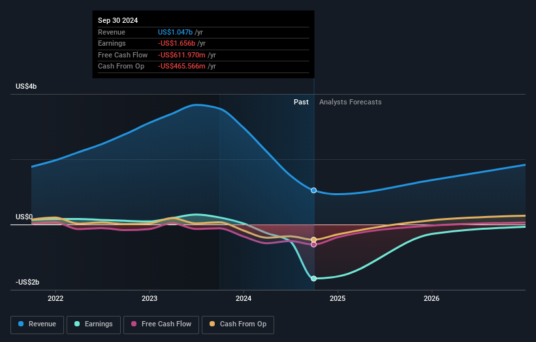
Task: Toggle the Revenue series in the legend
Action: coord(37,324)
